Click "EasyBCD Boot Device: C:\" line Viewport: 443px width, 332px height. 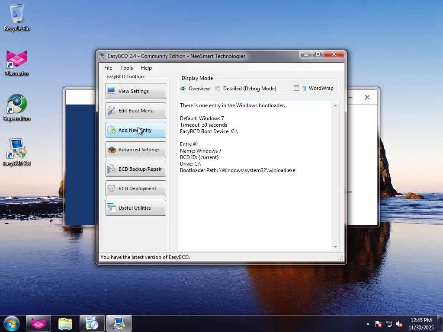coord(209,131)
